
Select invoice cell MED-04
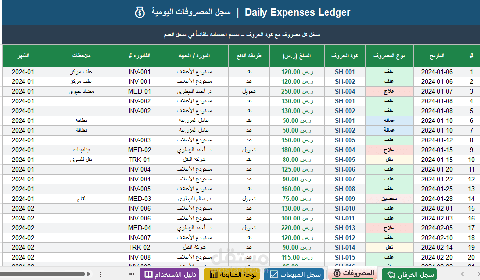pos(139,228)
